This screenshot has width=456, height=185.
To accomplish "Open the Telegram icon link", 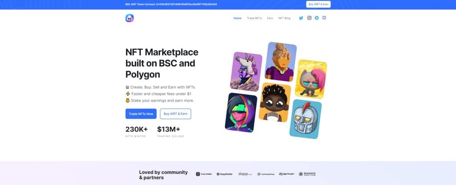I will tap(317, 18).
